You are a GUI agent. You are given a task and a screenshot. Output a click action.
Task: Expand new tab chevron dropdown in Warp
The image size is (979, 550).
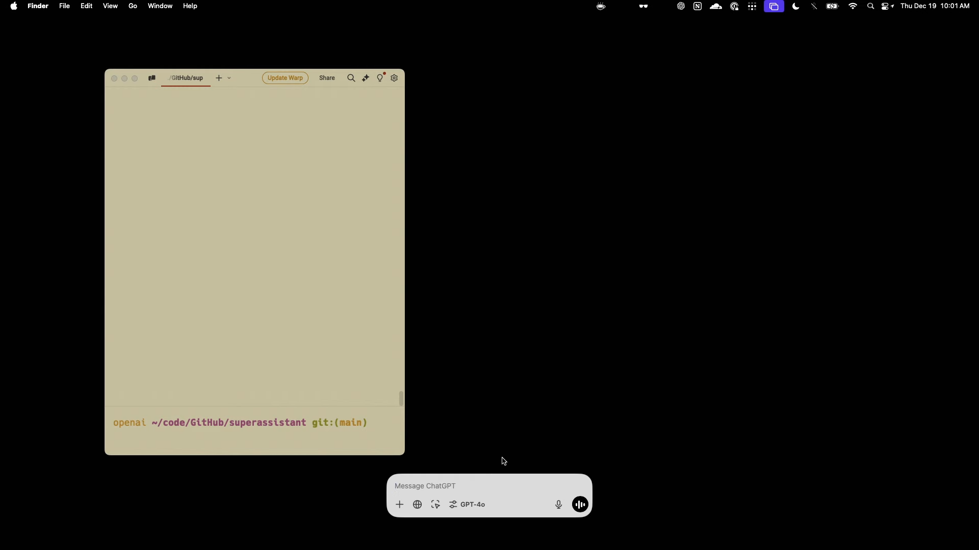(229, 78)
